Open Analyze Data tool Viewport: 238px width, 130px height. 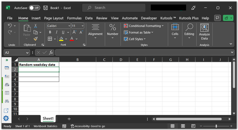click(204, 32)
